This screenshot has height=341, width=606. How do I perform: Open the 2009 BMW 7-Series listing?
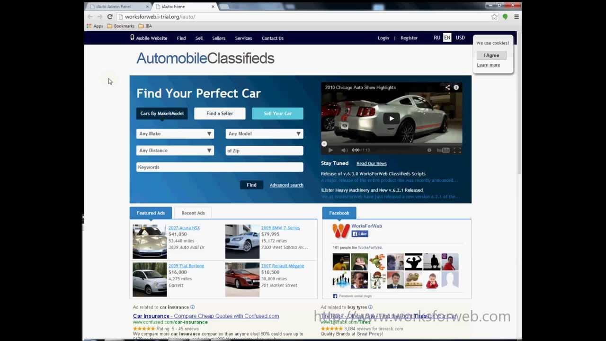pyautogui.click(x=280, y=228)
